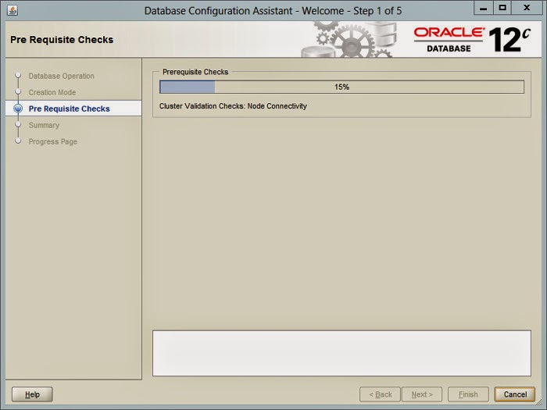Minimize the Database Configuration Assistant window
This screenshot has height=410, width=547.
pyautogui.click(x=483, y=8)
